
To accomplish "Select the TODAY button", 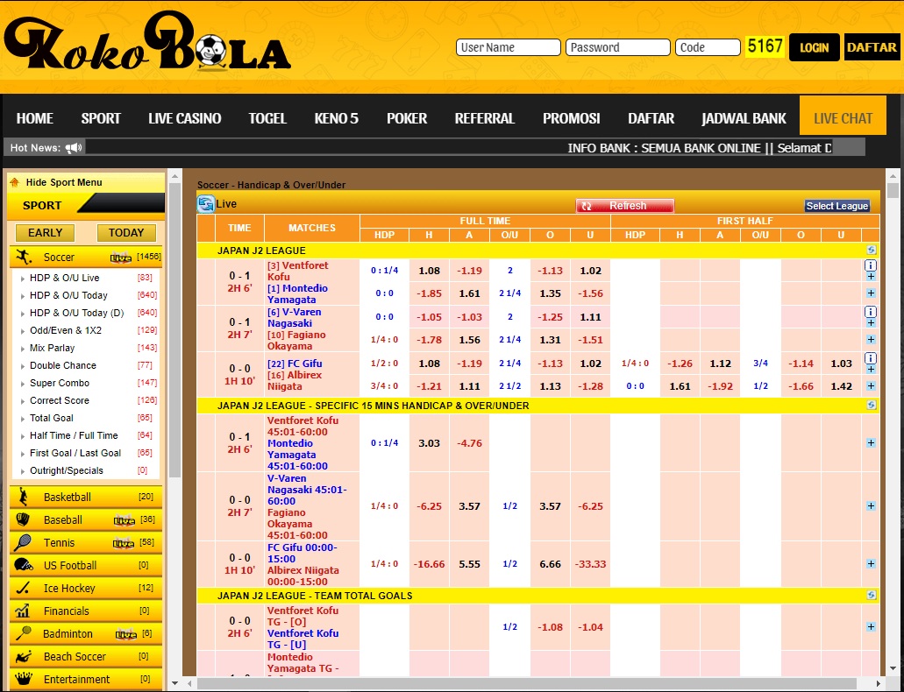I will click(126, 233).
